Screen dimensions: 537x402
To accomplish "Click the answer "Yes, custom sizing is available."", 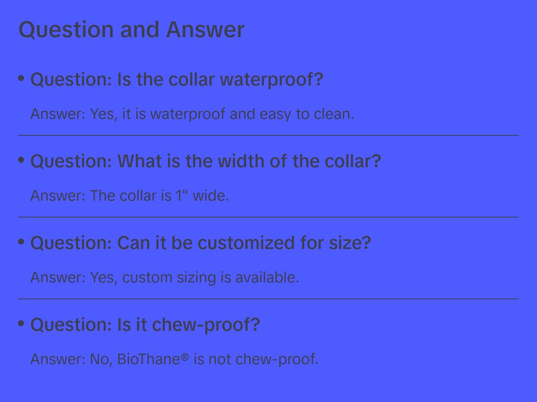I will pos(165,277).
